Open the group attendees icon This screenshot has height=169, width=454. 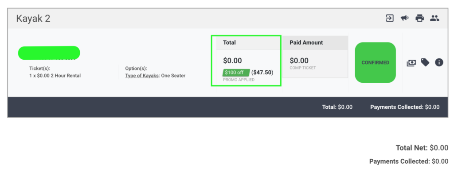(434, 19)
